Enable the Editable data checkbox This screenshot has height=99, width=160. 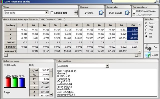[x=52, y=13]
